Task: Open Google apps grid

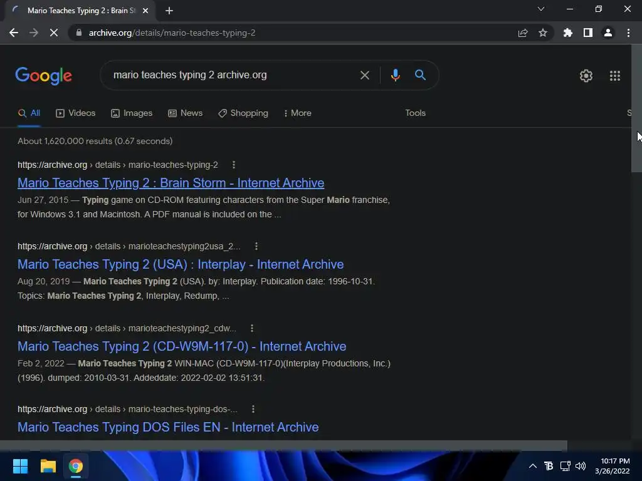Action: [615, 76]
